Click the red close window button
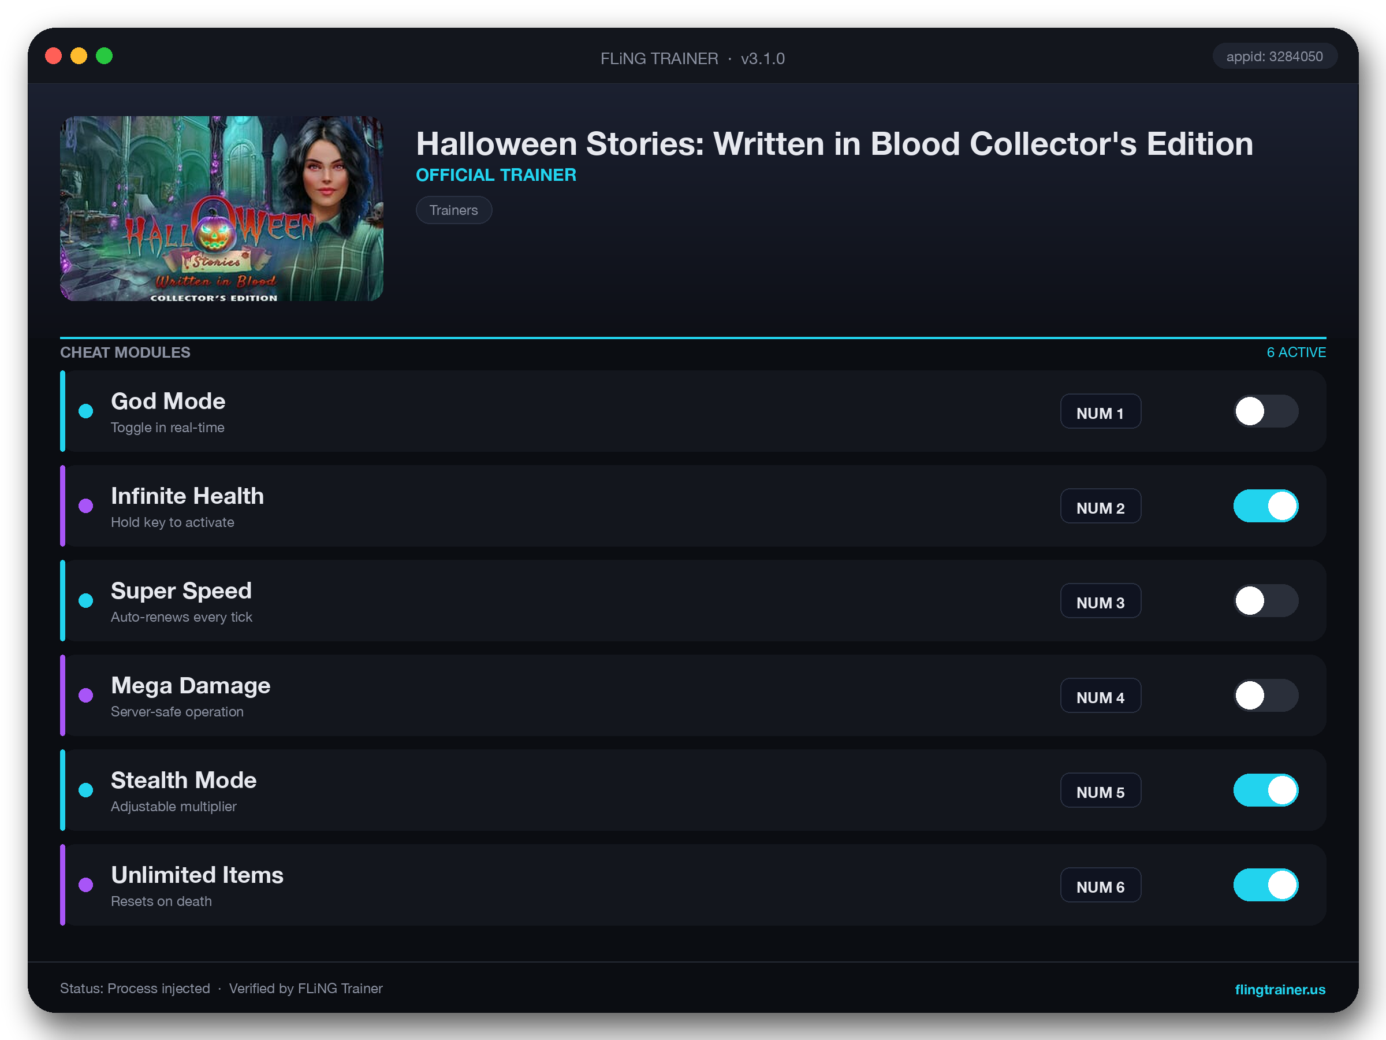This screenshot has height=1040, width=1386. (54, 57)
